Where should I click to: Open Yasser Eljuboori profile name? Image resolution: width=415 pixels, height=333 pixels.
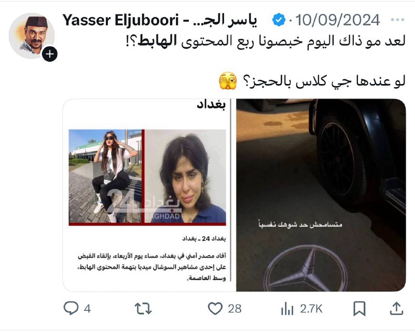pyautogui.click(x=120, y=20)
